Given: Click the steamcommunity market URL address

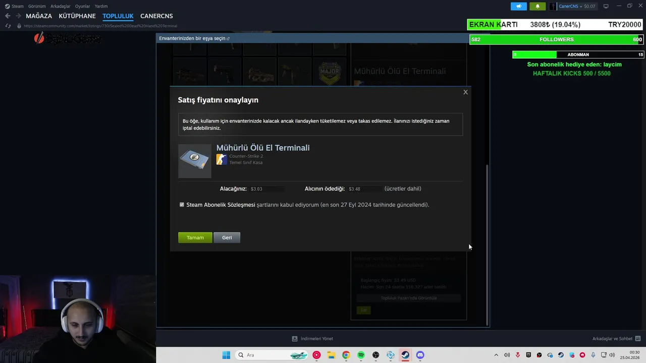Looking at the screenshot, I should pyautogui.click(x=100, y=26).
